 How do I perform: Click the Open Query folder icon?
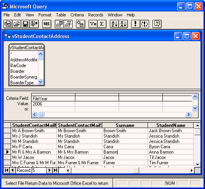17,24
